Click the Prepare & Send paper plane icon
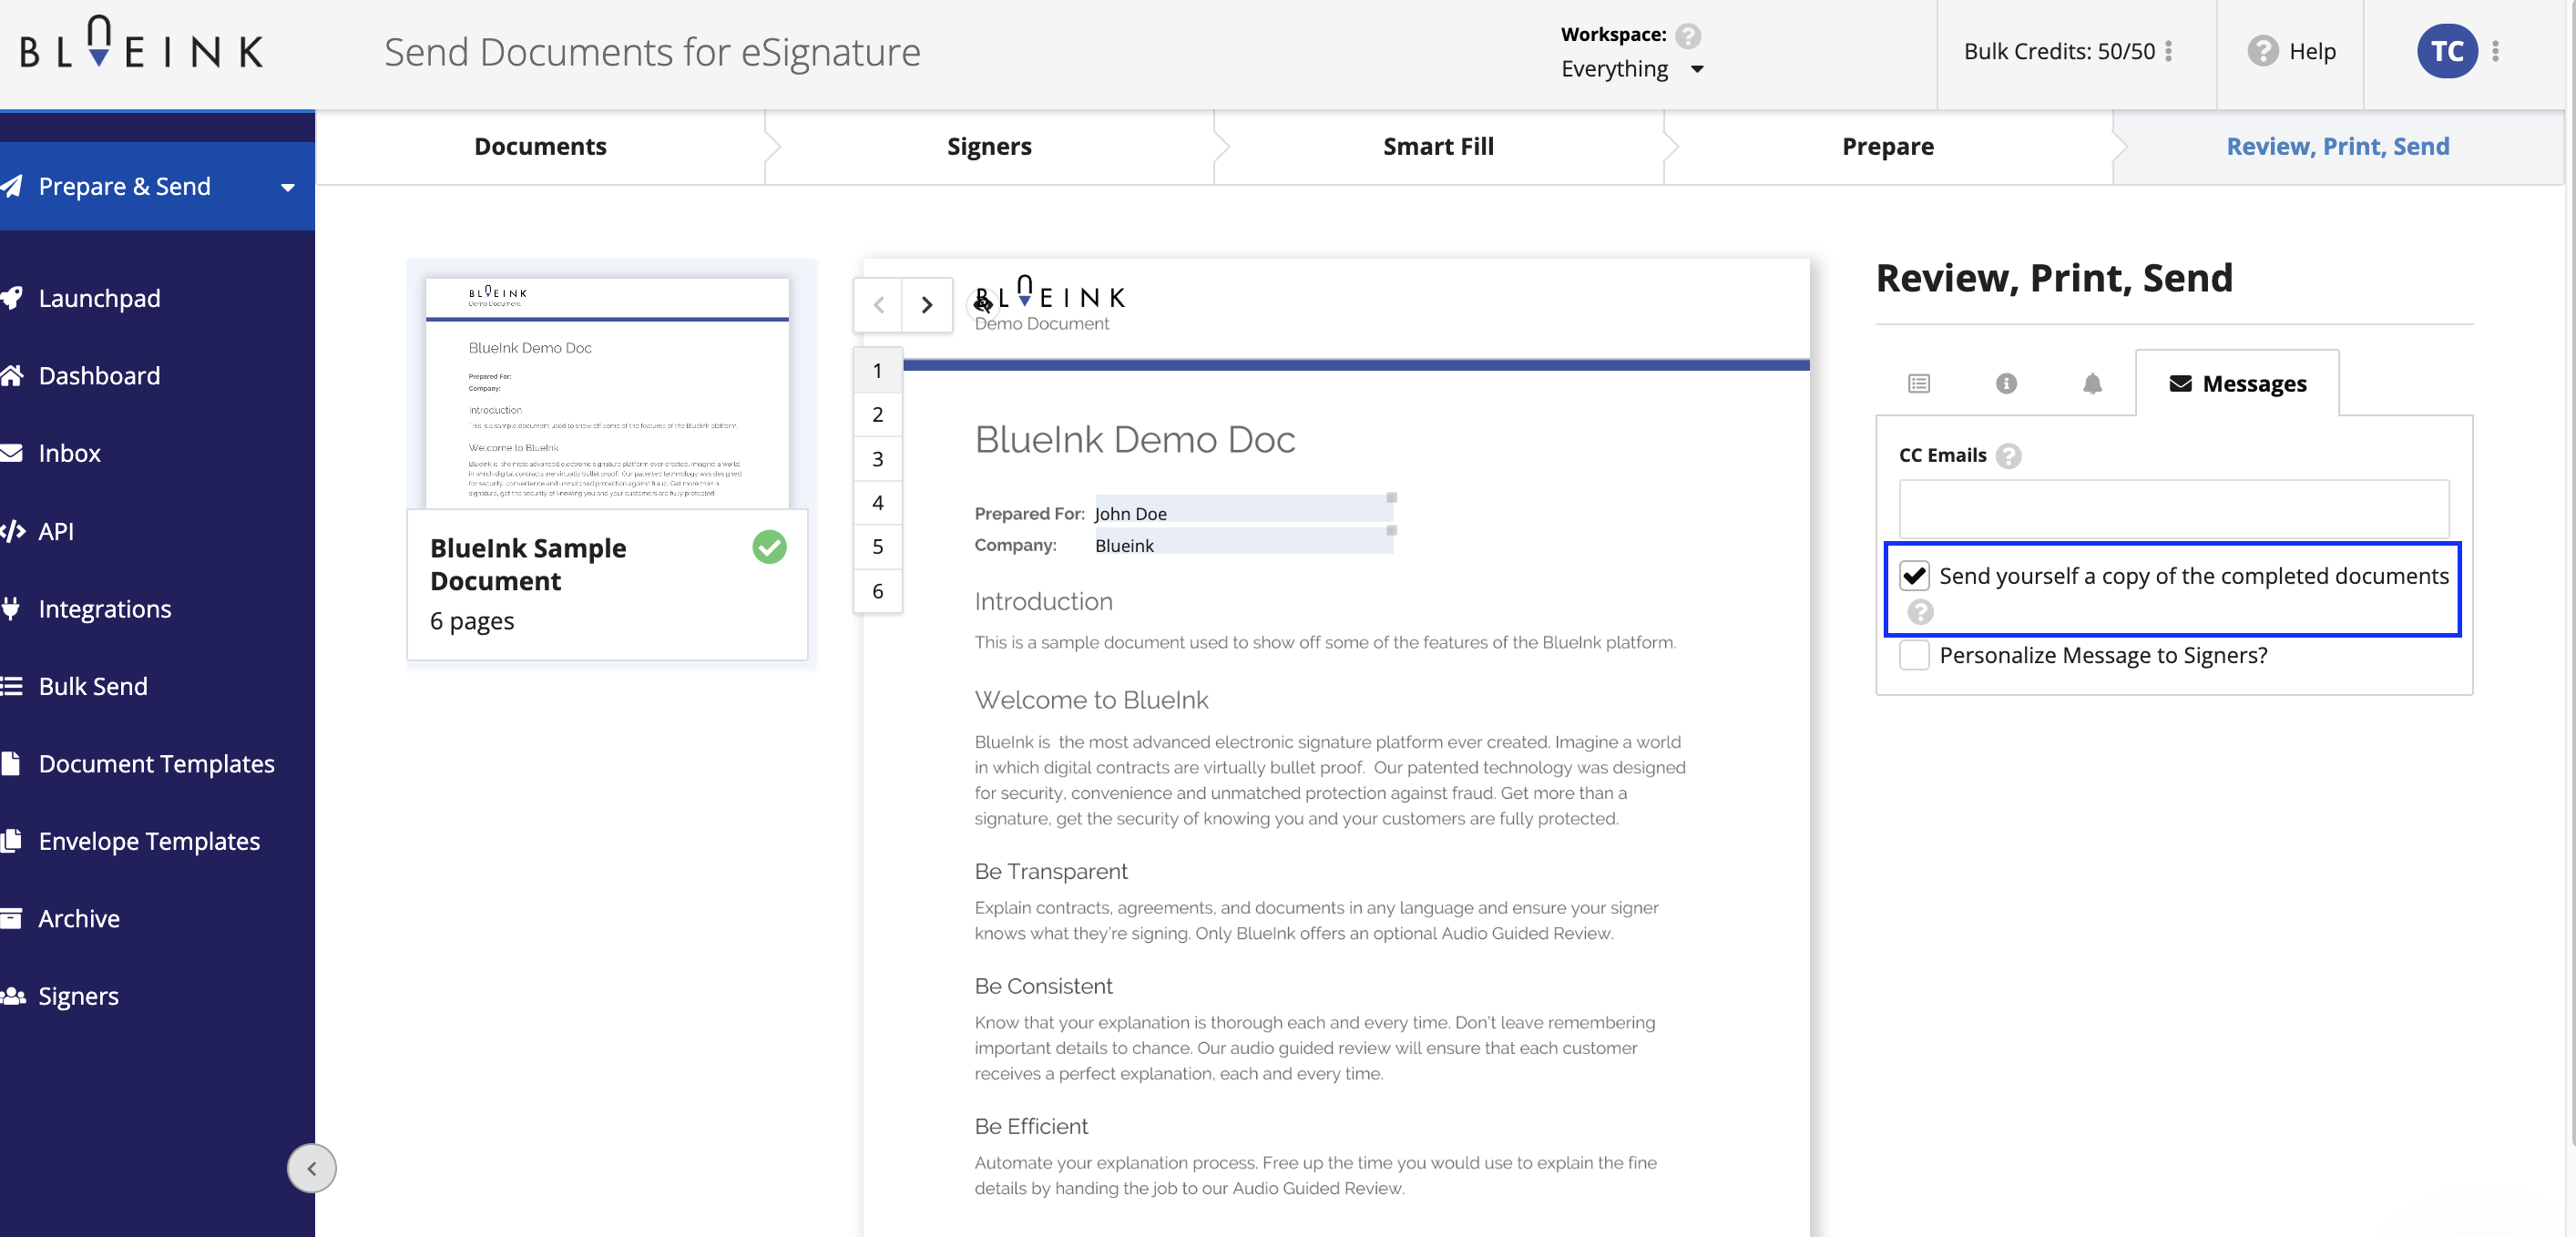Image resolution: width=2576 pixels, height=1237 pixels. point(12,186)
